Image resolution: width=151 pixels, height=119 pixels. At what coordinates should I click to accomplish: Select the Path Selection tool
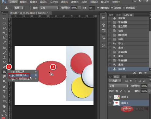(x=4, y=96)
